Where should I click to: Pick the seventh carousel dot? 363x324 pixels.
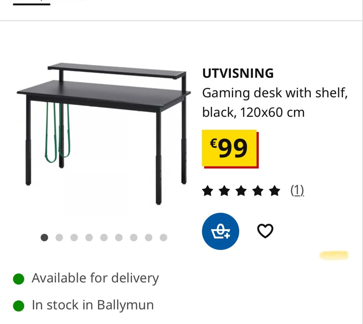coord(134,238)
